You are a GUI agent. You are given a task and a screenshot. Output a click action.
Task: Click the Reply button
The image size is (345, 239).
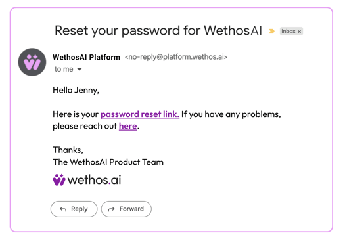tap(74, 209)
